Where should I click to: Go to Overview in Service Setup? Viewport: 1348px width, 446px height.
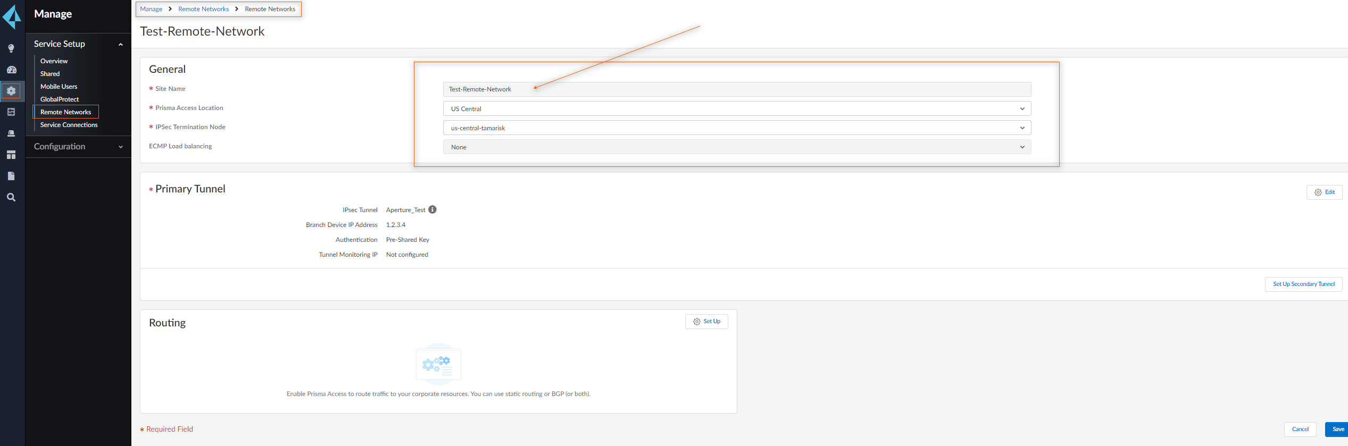click(x=54, y=61)
